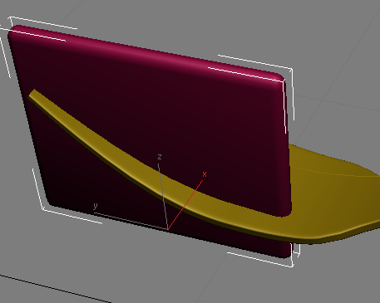Click the red x axis label
The height and width of the screenshot is (303, 380).
[x=205, y=174]
